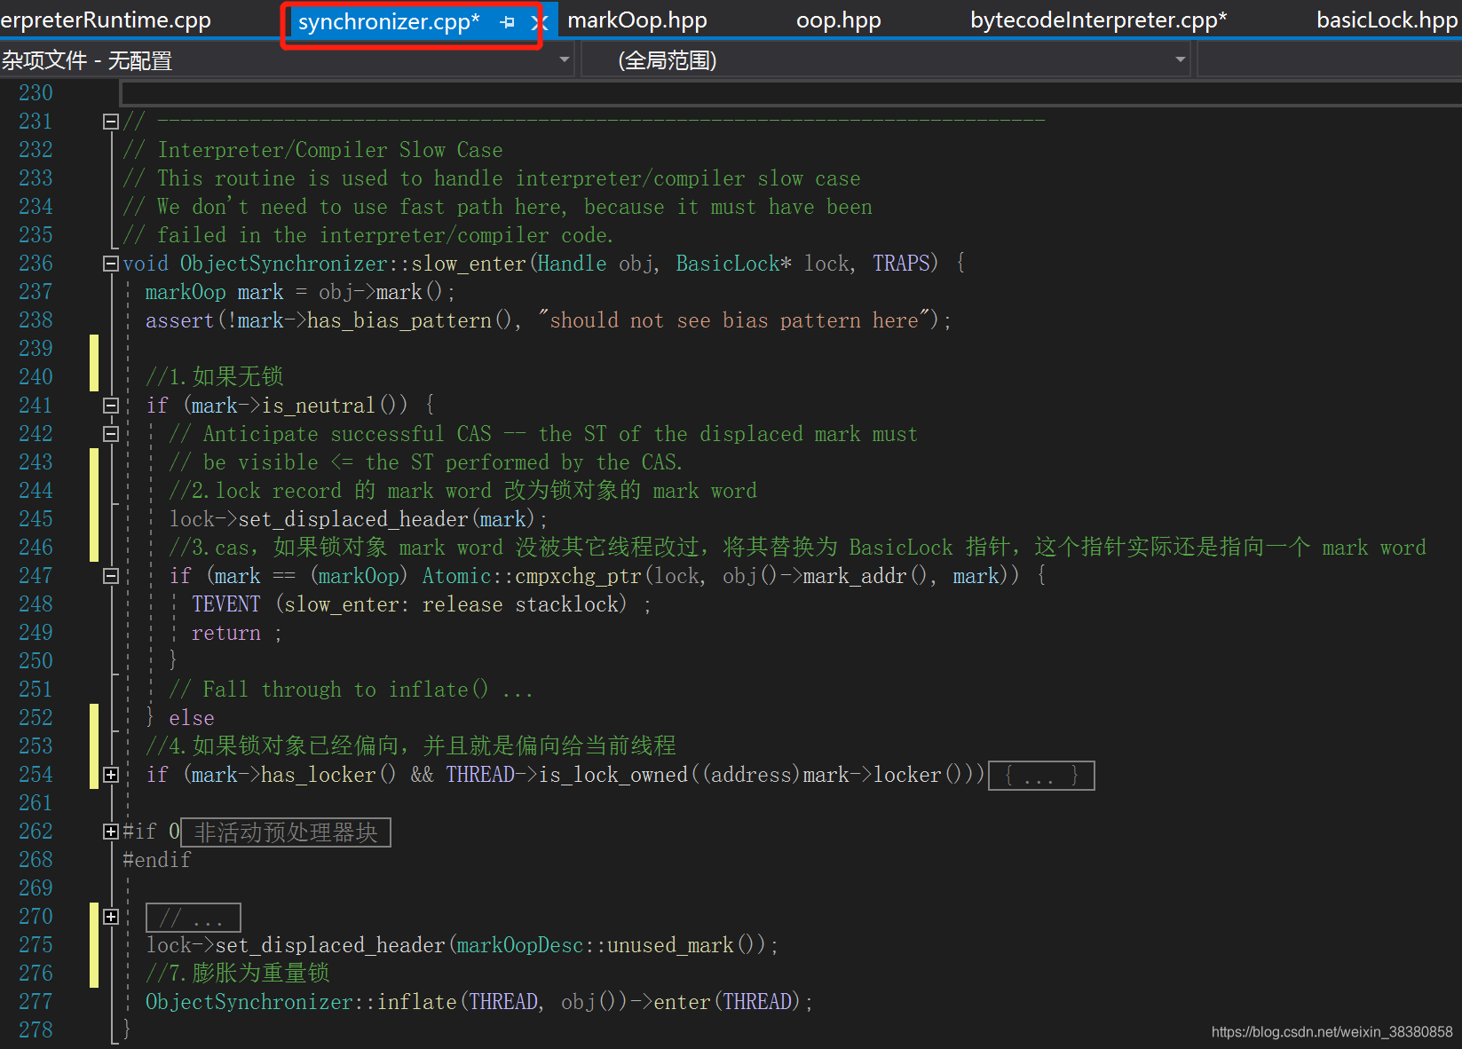
Task: Click markOop mark declaration on line 237
Action: [x=300, y=292]
